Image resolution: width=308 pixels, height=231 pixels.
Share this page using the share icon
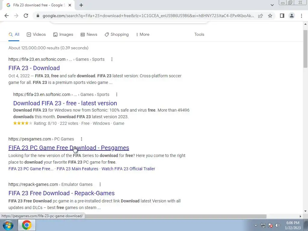click(x=260, y=16)
